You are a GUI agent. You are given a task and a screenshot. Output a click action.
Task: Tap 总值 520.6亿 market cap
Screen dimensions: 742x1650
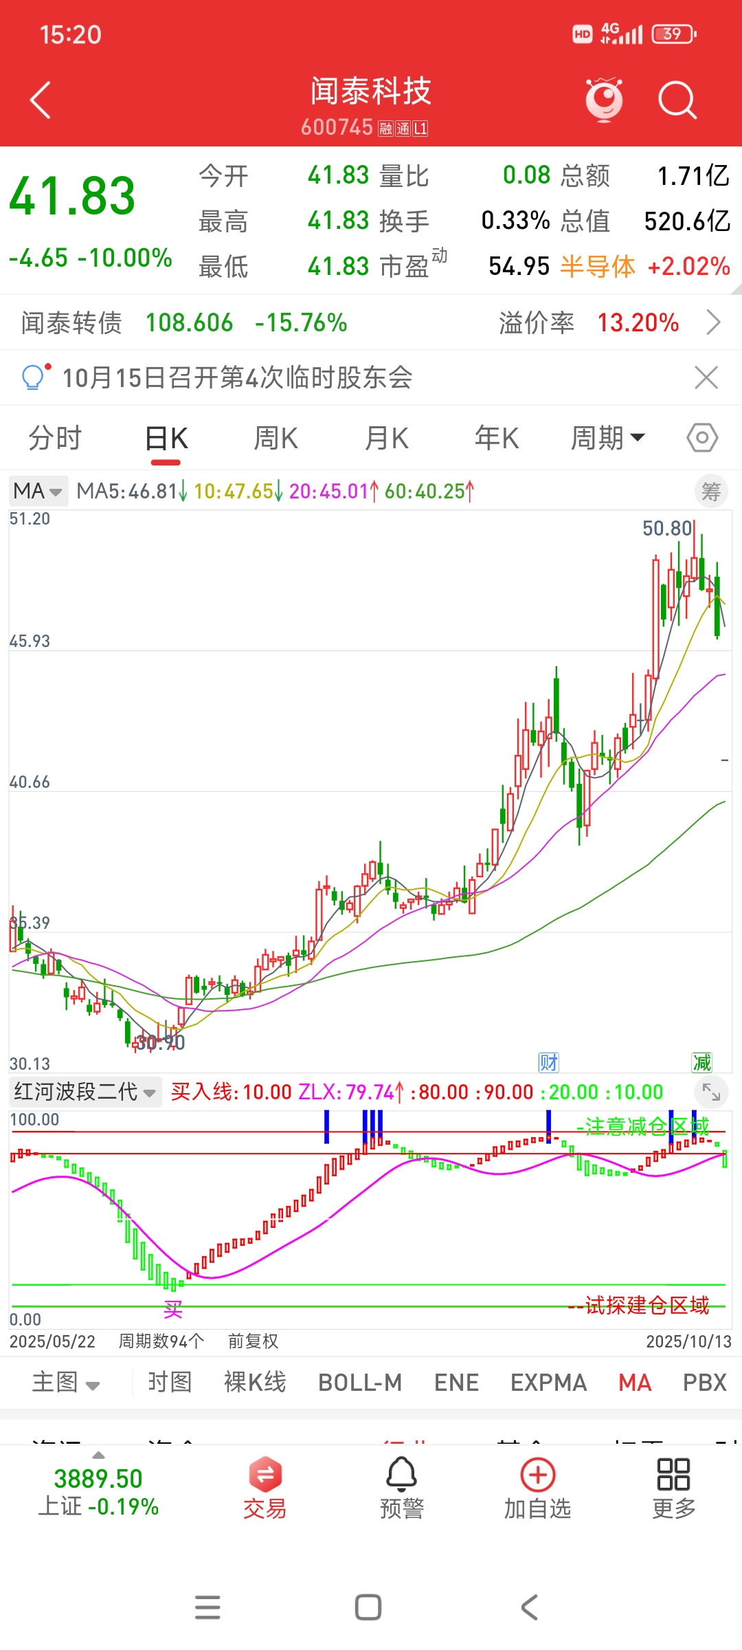(645, 221)
